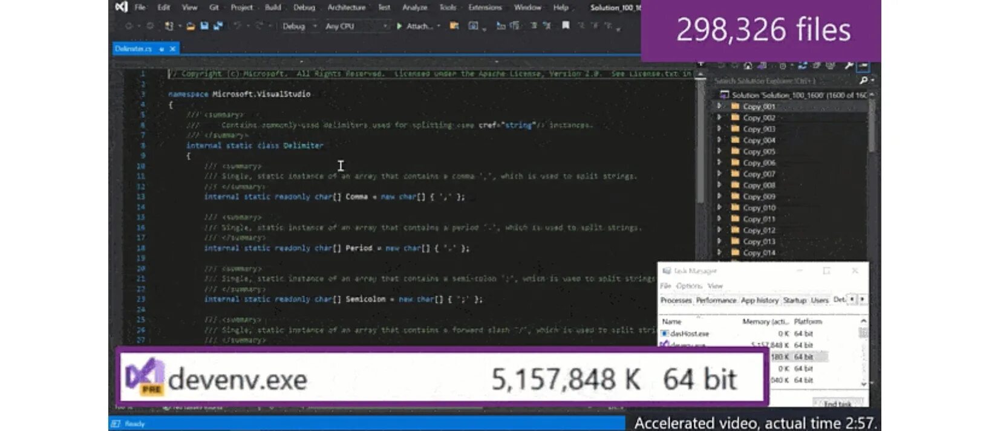The width and height of the screenshot is (986, 431).
Task: Switch to Task Manager's App history tab
Action: 760,300
